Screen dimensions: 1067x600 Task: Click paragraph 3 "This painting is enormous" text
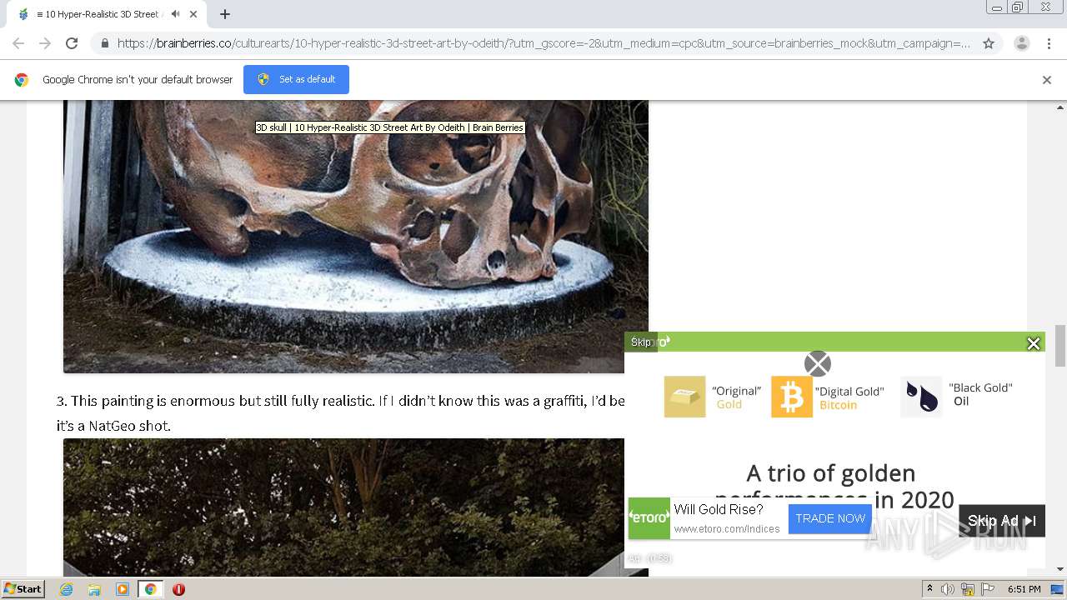click(x=340, y=413)
